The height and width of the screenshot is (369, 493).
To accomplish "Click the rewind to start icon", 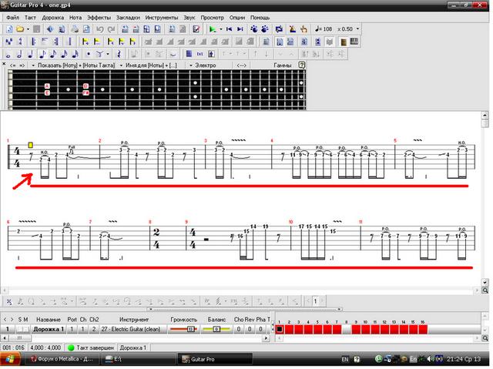I will tap(230, 29).
